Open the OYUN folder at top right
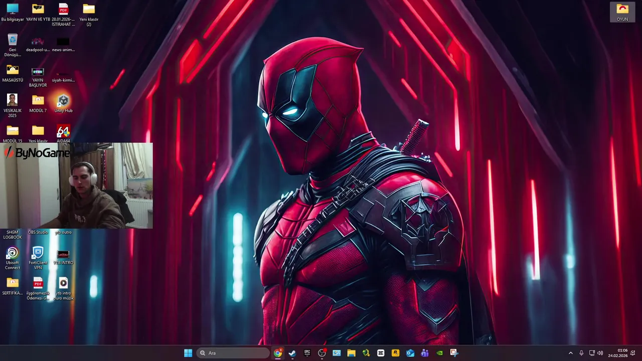 pyautogui.click(x=622, y=13)
